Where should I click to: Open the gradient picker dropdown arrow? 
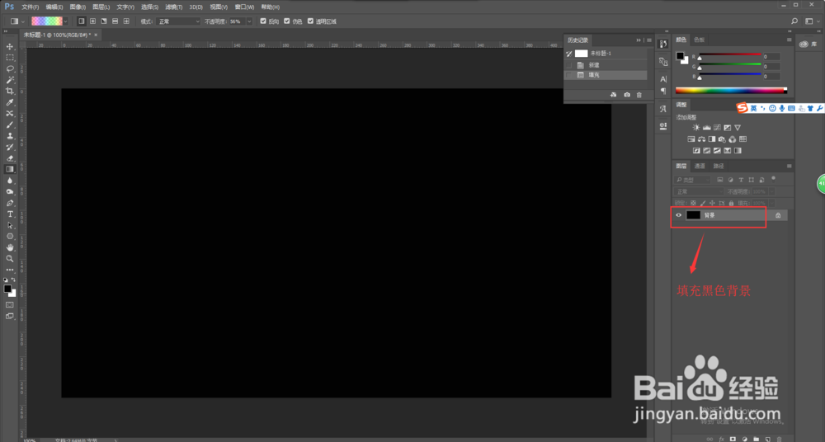tap(66, 21)
